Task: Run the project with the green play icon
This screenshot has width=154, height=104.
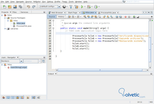Action: (x=82, y=7)
